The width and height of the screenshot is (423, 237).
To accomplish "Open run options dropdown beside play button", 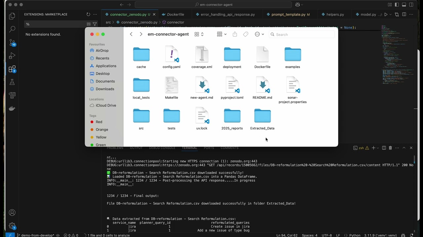I will click(390, 14).
